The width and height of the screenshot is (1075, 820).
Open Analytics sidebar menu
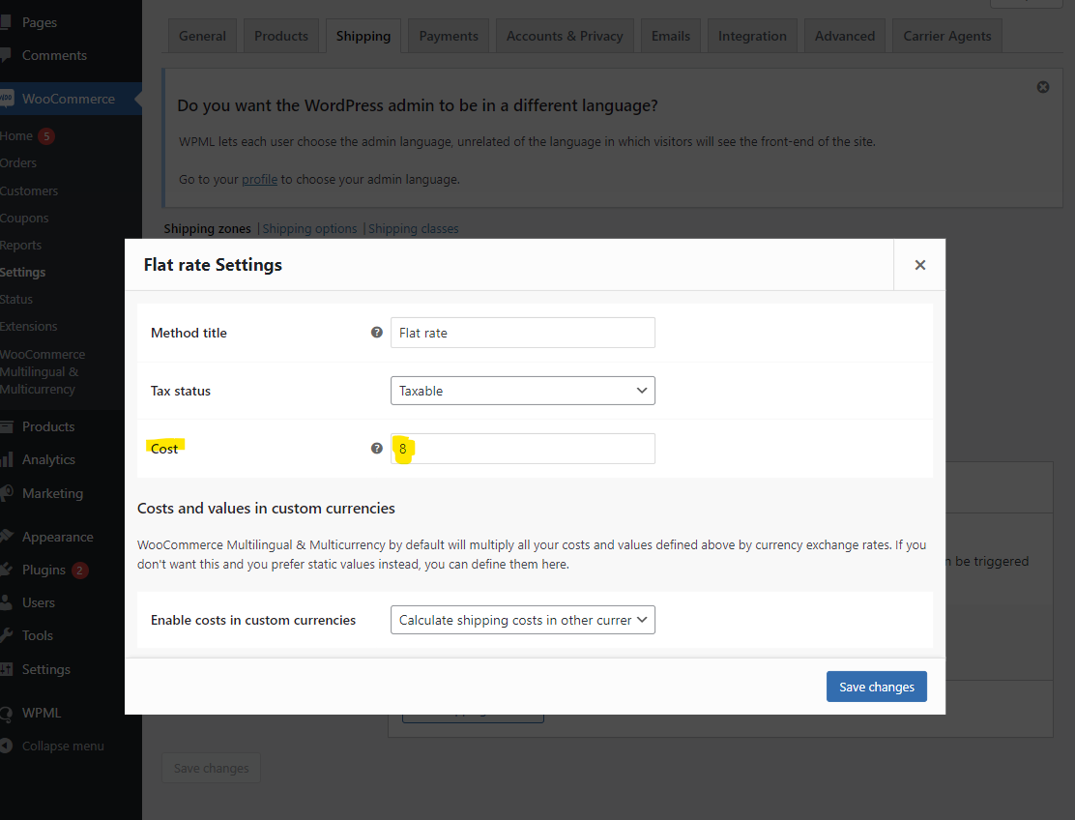pyautogui.click(x=48, y=459)
